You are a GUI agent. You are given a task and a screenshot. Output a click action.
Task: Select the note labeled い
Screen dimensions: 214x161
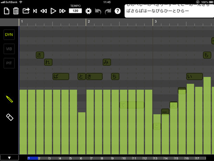pyautogui.click(x=194, y=76)
